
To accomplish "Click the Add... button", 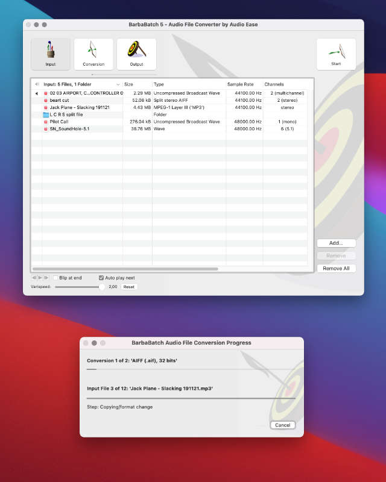I will (336, 243).
